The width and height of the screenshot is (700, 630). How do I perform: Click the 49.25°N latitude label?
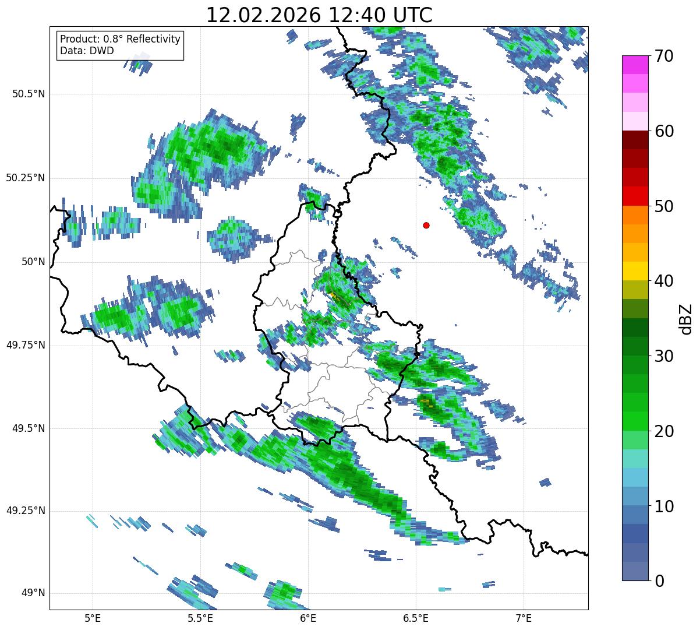pos(26,511)
